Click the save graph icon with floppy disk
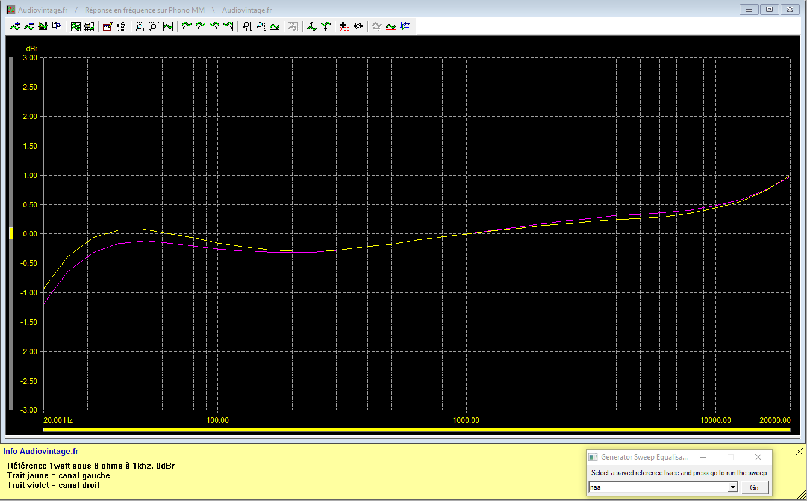 [x=43, y=26]
